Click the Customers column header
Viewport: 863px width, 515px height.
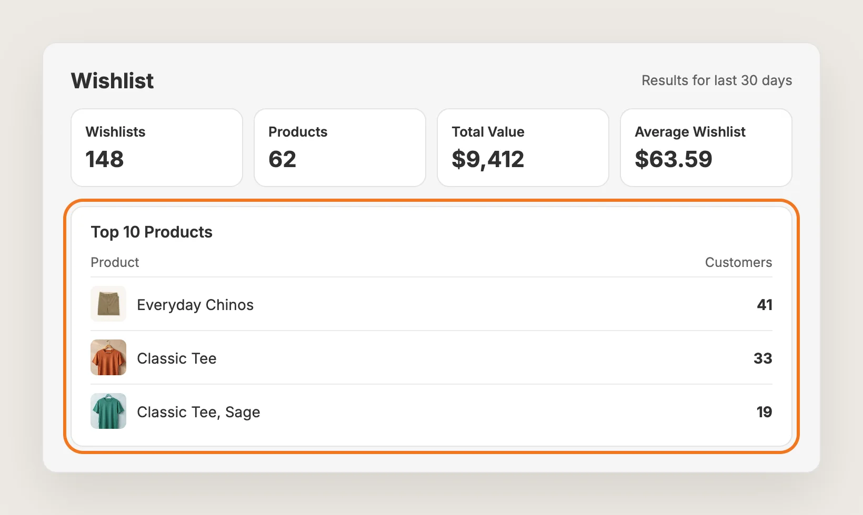[x=738, y=262]
